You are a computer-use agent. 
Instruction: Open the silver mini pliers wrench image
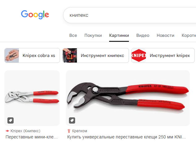32,98
